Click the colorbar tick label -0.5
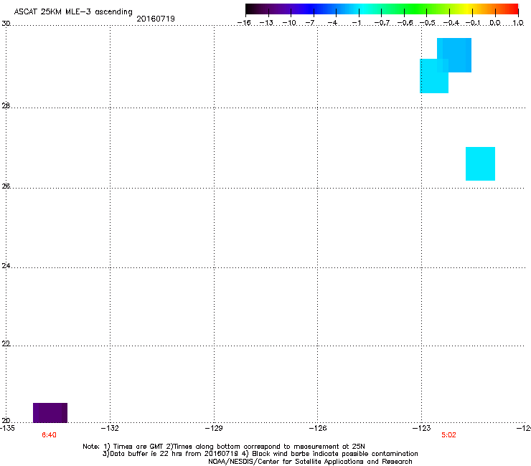531x466 pixels. coord(428,23)
